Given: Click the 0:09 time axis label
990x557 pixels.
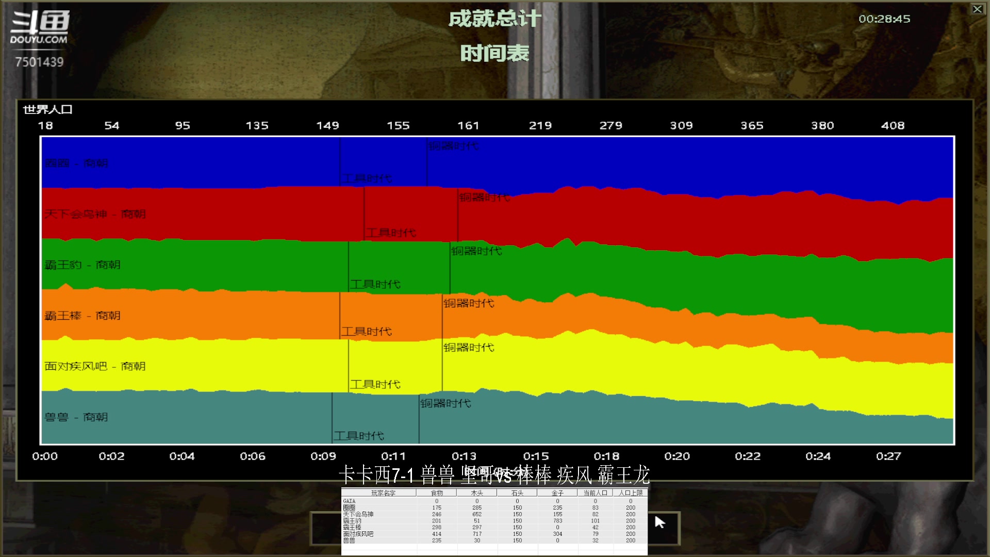Looking at the screenshot, I should (x=323, y=456).
